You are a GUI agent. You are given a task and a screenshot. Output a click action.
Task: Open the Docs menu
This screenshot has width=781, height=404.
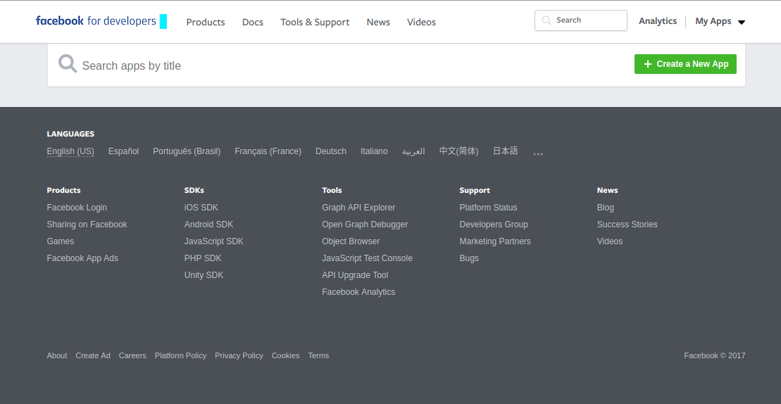point(253,23)
